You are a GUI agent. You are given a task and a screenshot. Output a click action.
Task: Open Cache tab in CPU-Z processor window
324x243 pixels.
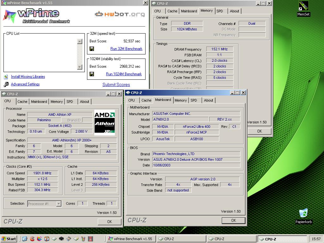(22, 102)
